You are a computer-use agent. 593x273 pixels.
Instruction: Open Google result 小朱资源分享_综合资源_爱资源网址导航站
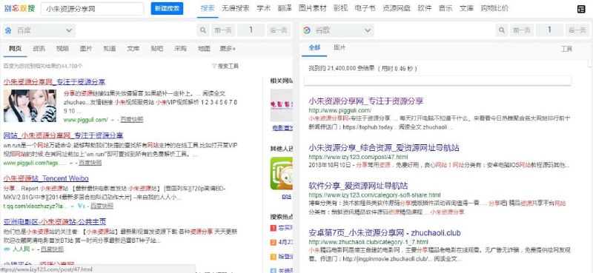pyautogui.click(x=384, y=148)
